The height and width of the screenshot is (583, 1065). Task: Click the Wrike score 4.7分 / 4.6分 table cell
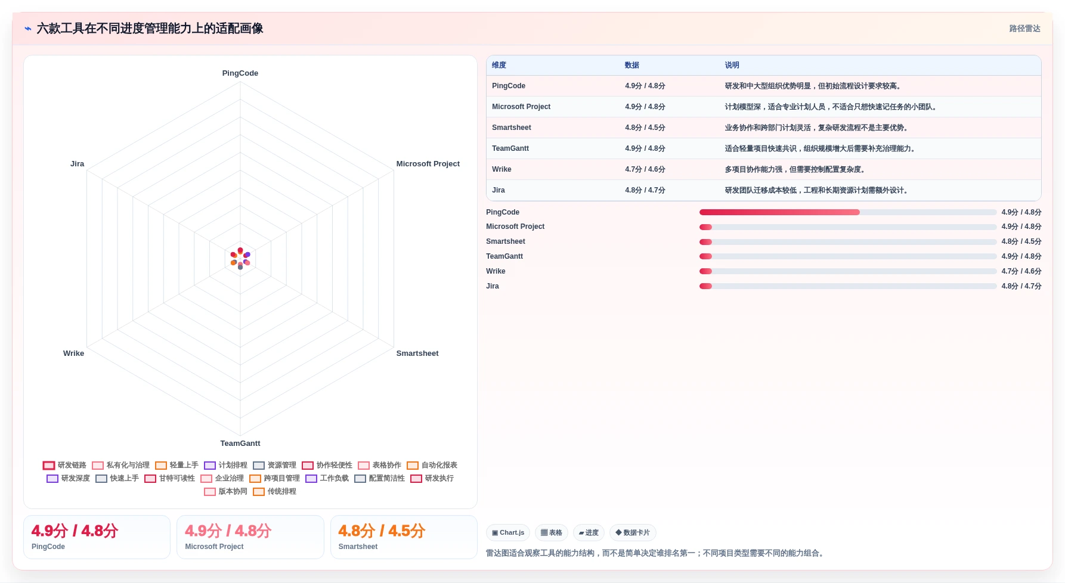coord(645,169)
